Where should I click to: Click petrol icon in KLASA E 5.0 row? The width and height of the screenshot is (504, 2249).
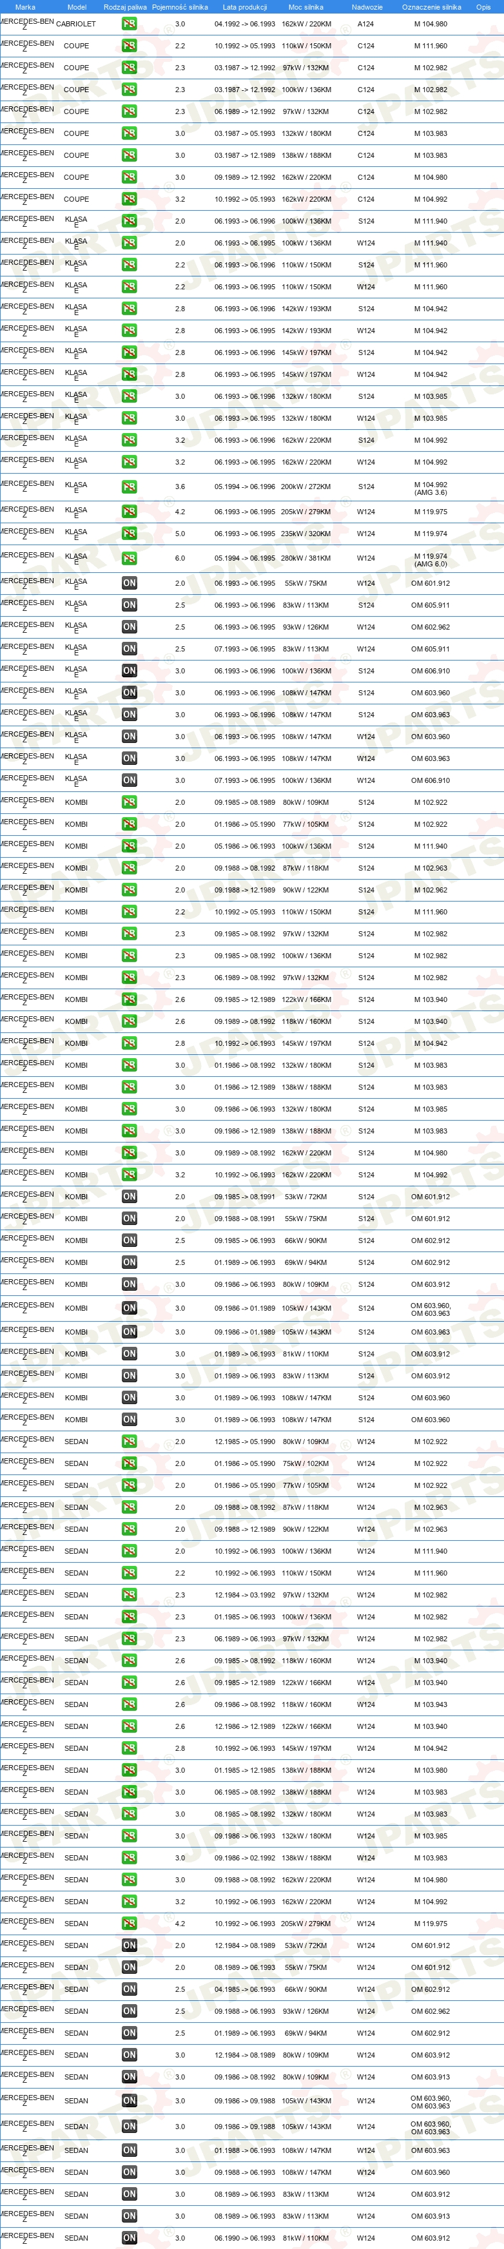click(x=130, y=534)
